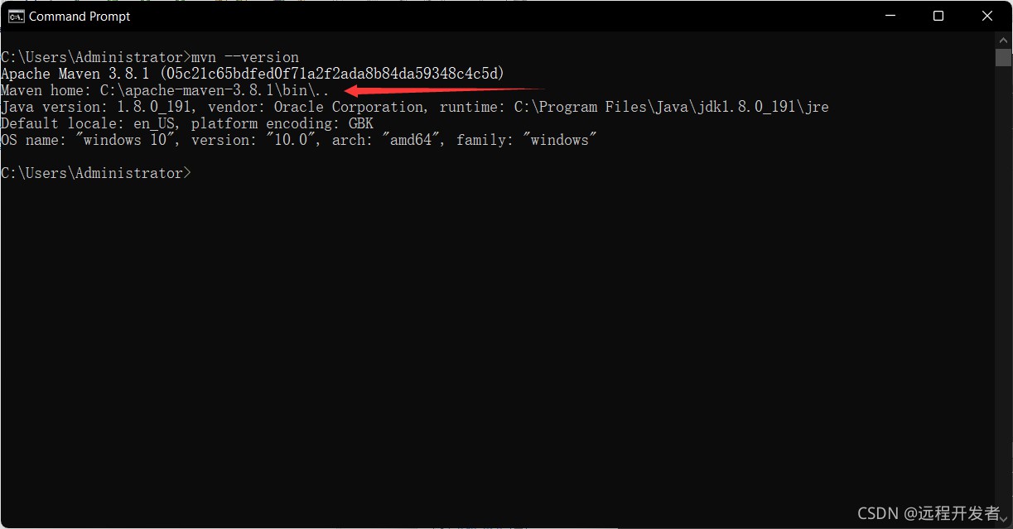This screenshot has width=1013, height=529.
Task: Click the last C:\Users\Administrator> prompt
Action: pos(96,173)
